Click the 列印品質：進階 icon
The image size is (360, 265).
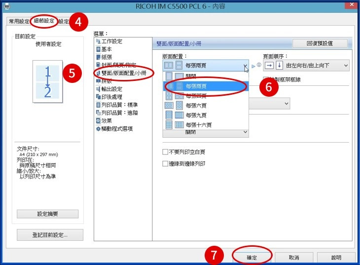[x=98, y=113]
